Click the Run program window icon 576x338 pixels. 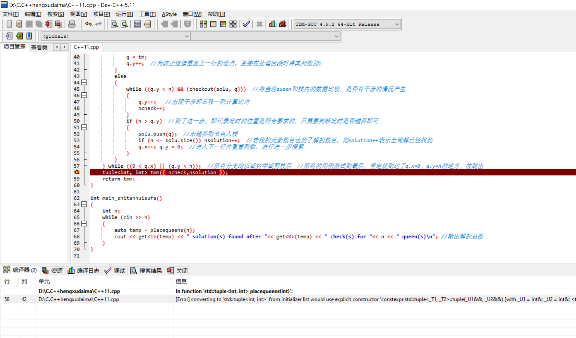pyautogui.click(x=213, y=24)
